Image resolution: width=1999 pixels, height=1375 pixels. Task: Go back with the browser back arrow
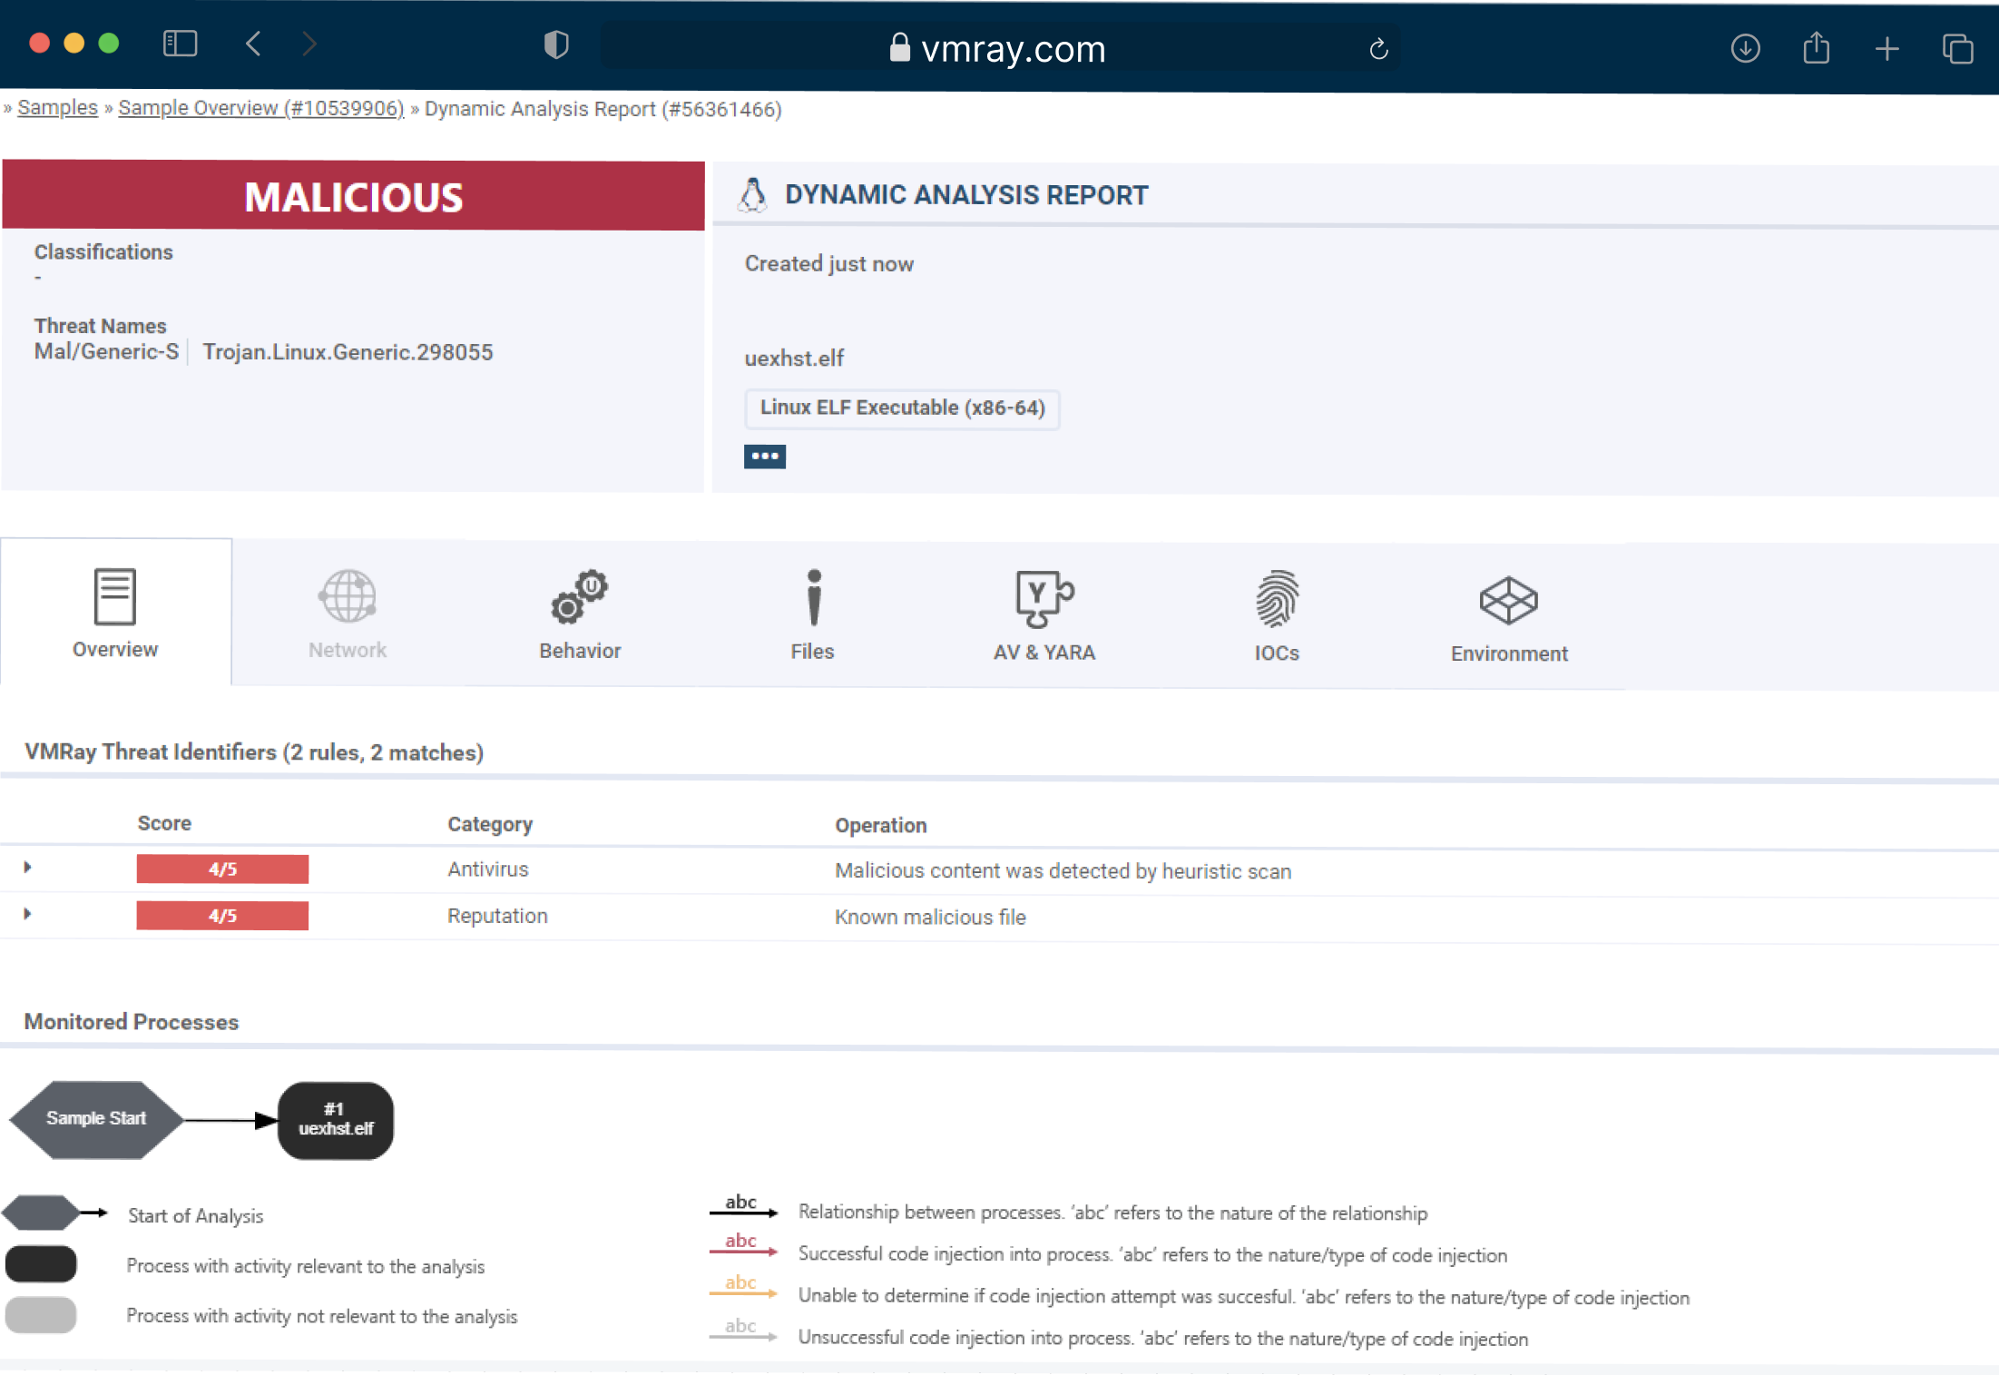pyautogui.click(x=254, y=44)
